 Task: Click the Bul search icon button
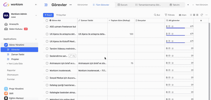[157, 15]
